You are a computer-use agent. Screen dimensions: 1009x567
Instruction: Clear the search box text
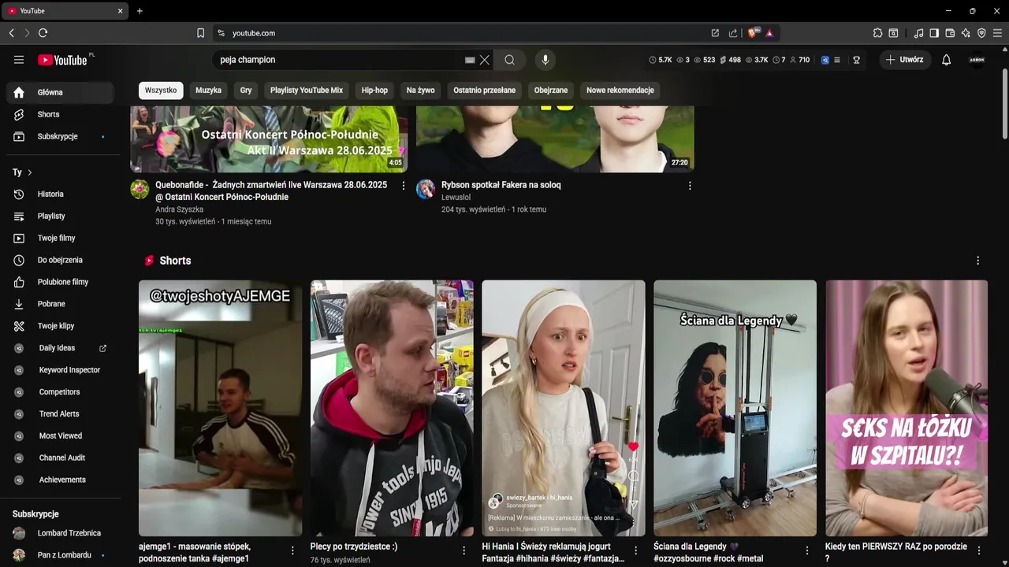tap(485, 60)
